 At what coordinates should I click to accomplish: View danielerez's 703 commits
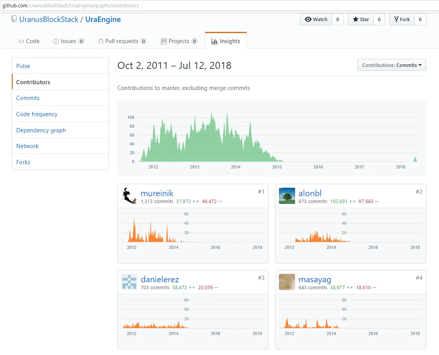coord(155,288)
